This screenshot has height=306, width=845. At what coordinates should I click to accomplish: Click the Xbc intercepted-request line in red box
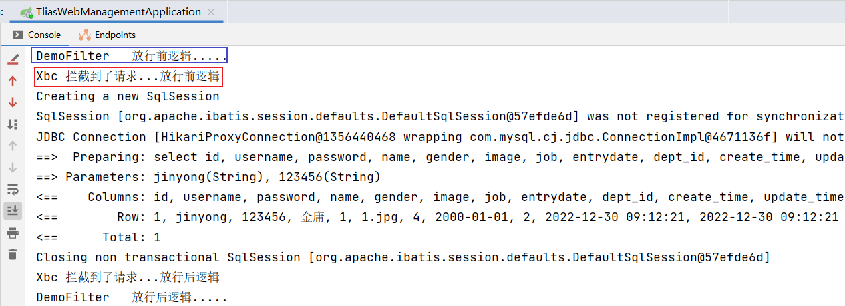coord(128,76)
